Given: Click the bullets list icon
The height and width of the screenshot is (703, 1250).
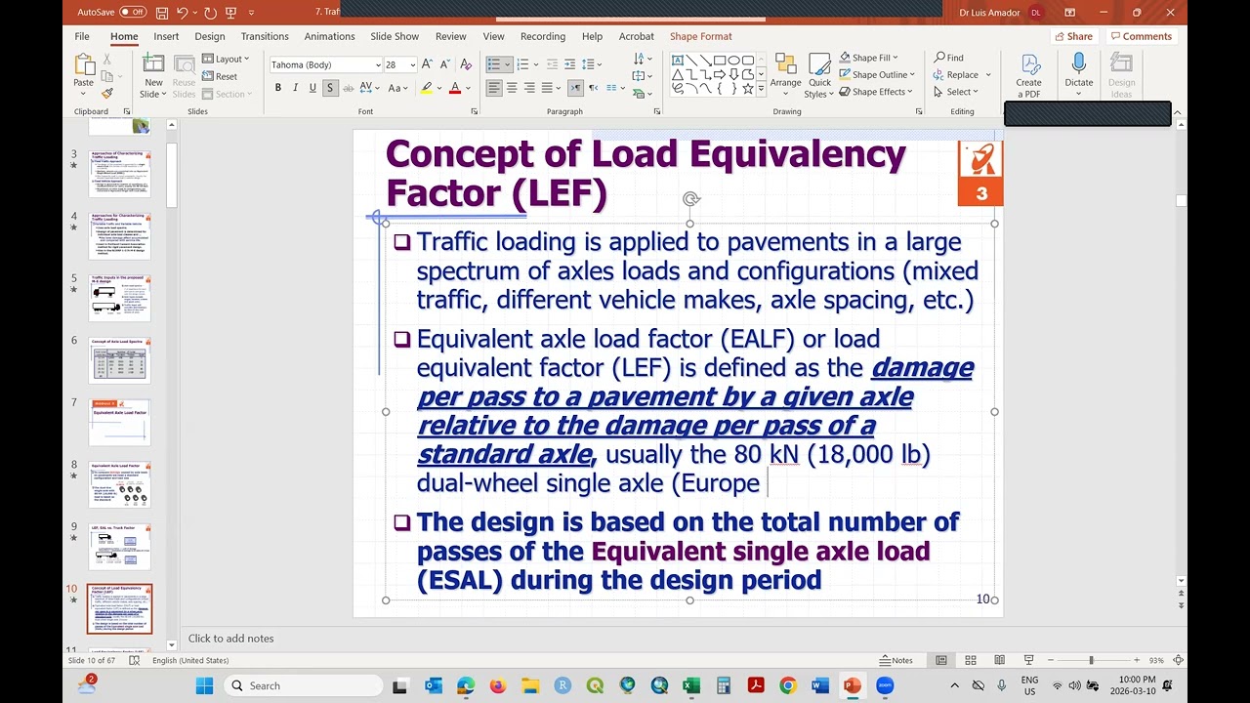Looking at the screenshot, I should (x=494, y=64).
